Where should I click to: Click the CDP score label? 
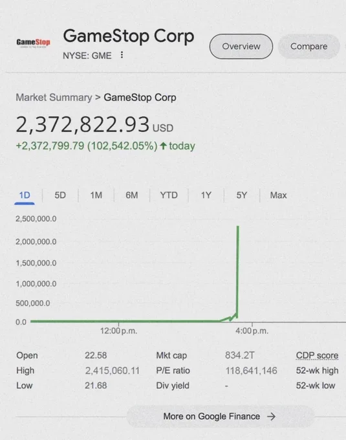click(x=317, y=355)
